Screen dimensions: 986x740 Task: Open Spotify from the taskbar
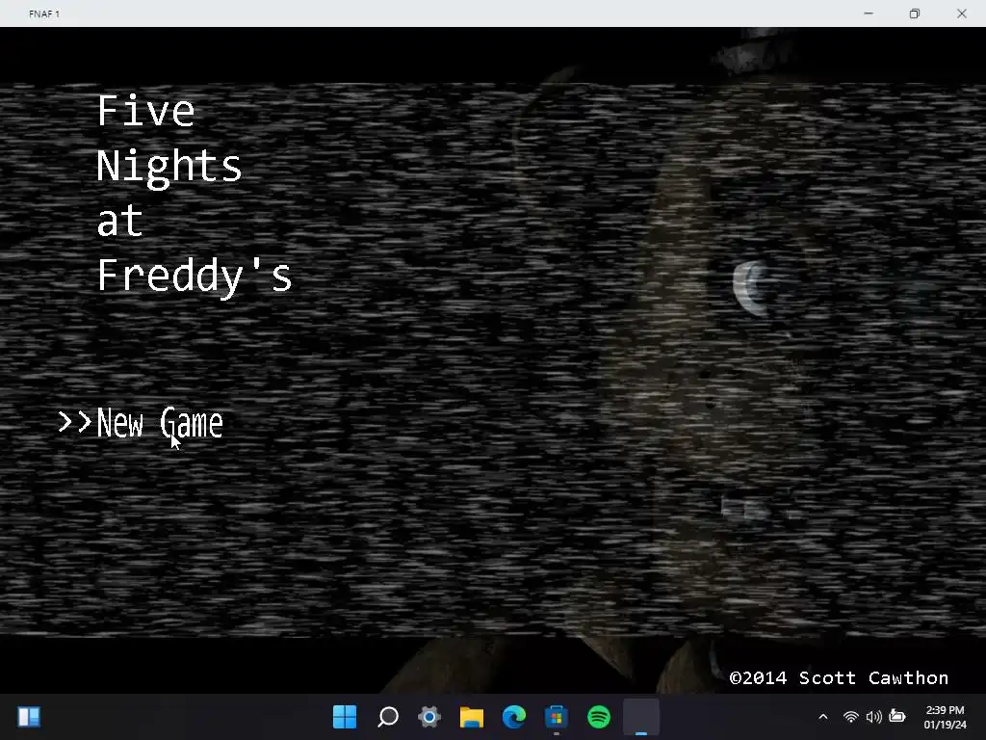[x=599, y=717]
